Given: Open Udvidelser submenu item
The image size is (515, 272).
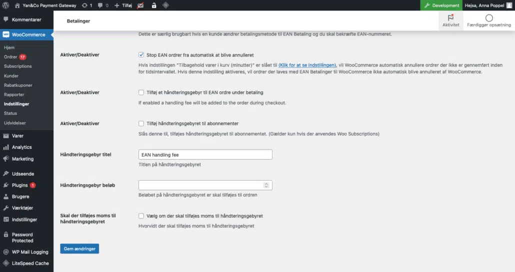Looking at the screenshot, I should 15,123.
